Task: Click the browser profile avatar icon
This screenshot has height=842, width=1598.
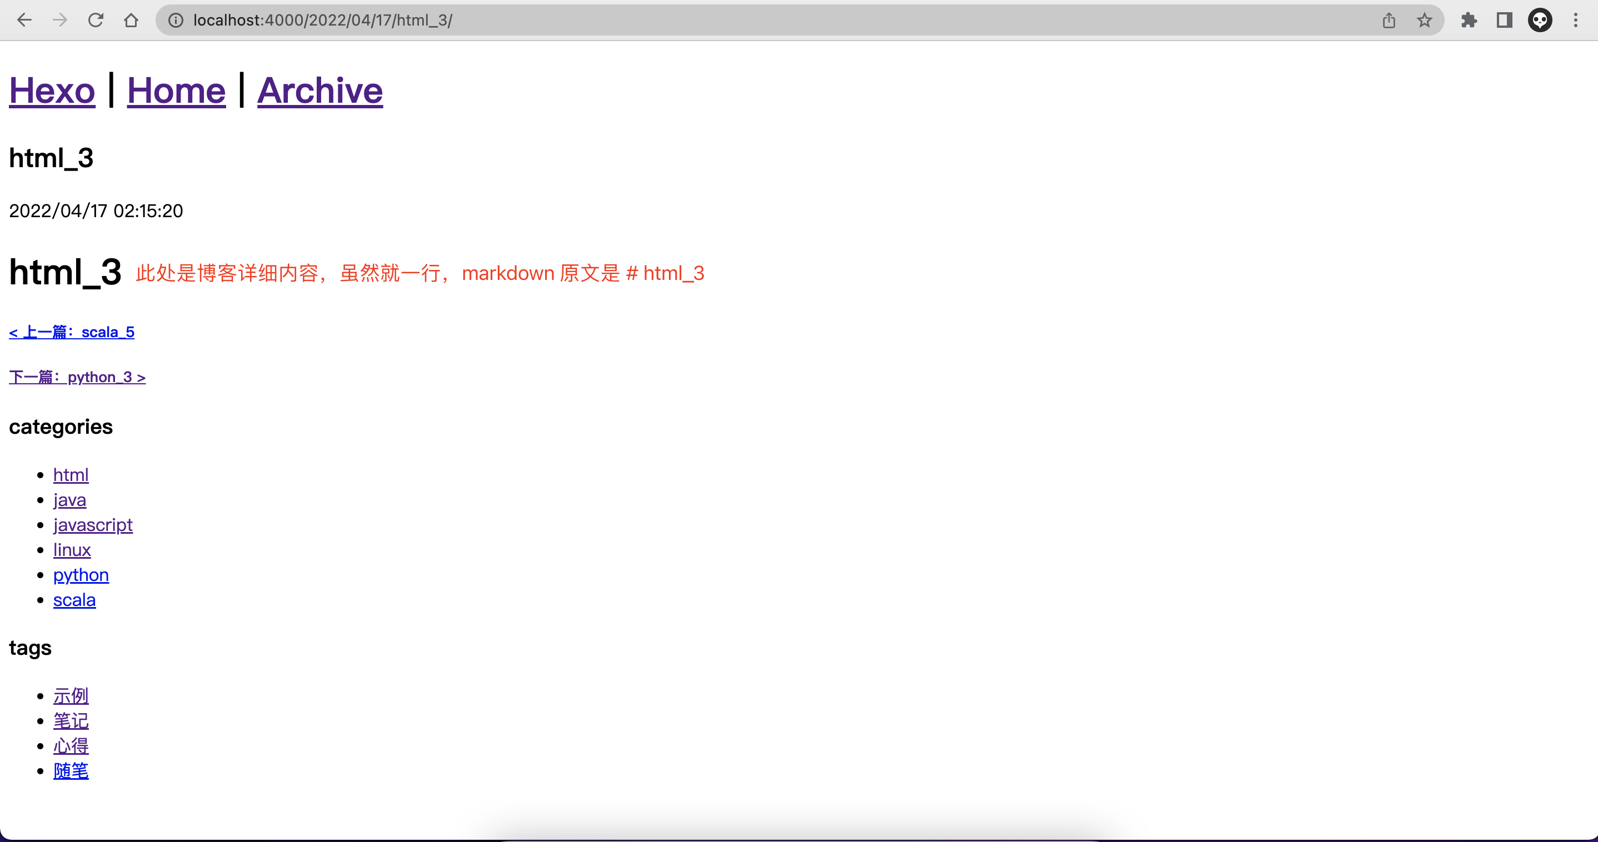Action: click(1540, 20)
